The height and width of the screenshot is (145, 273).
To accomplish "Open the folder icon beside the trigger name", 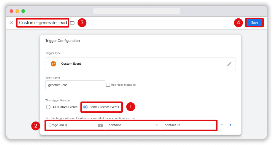I will [x=72, y=23].
